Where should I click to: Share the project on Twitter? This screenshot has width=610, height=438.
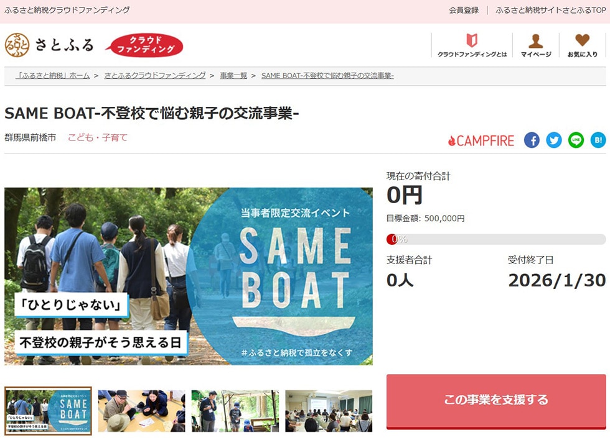pos(554,140)
